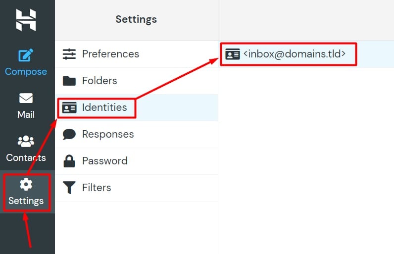Click the Compose pencil icon
The width and height of the screenshot is (394, 254).
point(26,55)
